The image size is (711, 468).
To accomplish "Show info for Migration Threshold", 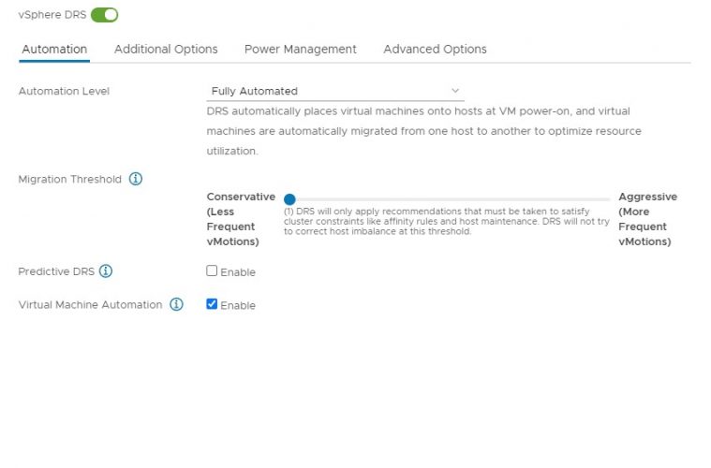I will [136, 179].
